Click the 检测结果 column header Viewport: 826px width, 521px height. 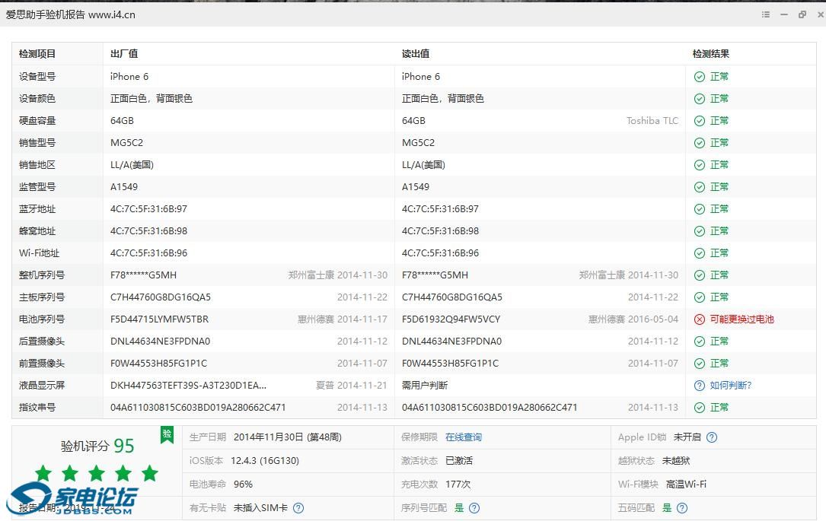tap(711, 54)
